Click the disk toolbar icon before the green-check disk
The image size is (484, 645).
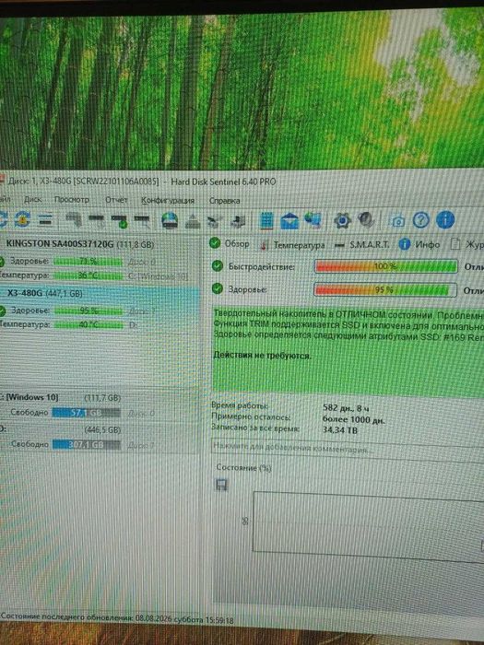97,221
